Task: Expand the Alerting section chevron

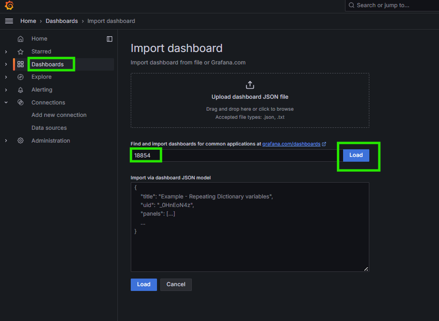Action: pyautogui.click(x=6, y=90)
